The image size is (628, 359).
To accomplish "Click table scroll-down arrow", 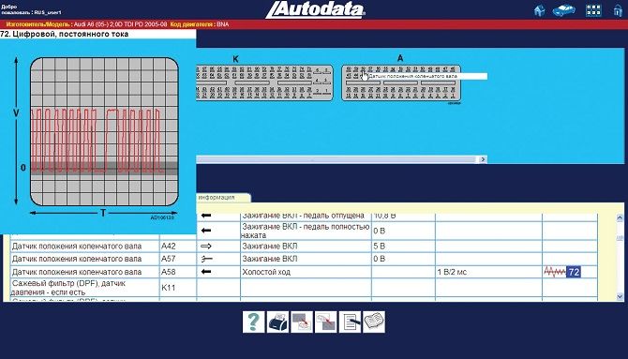I will point(620,296).
